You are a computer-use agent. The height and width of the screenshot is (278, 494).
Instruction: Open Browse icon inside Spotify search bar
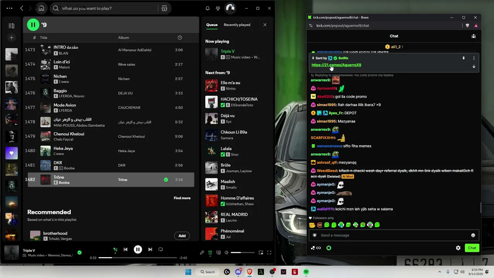(164, 8)
